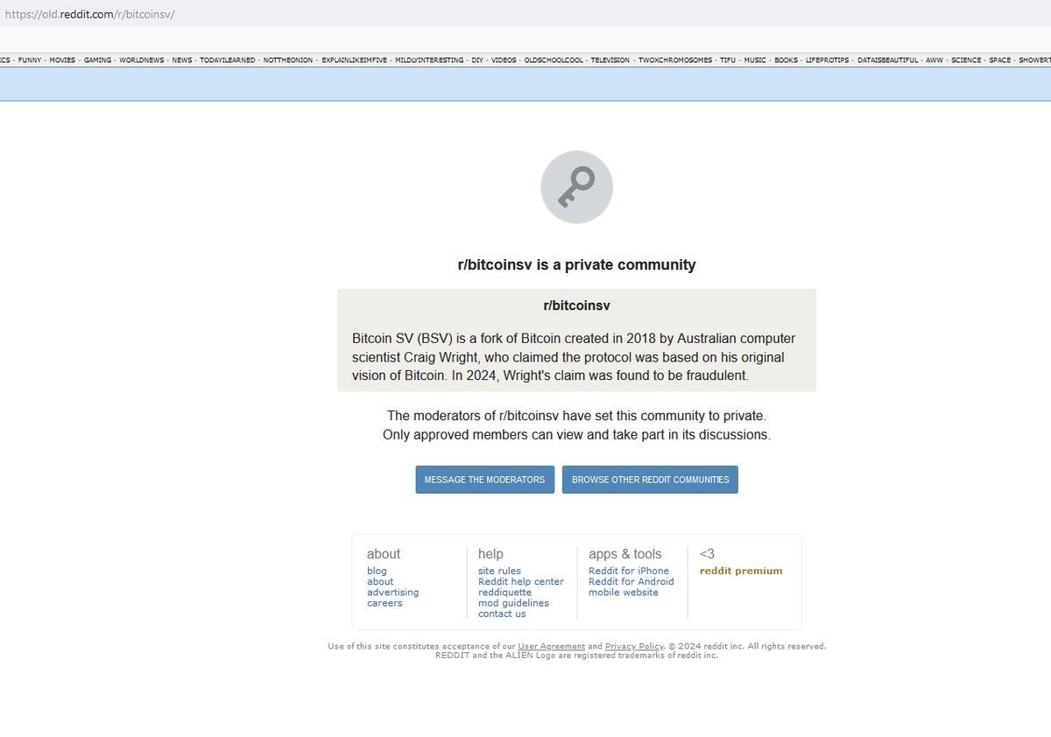Open DATAISBEAUTIFUL in the top bar
This screenshot has width=1051, height=737.
click(888, 60)
